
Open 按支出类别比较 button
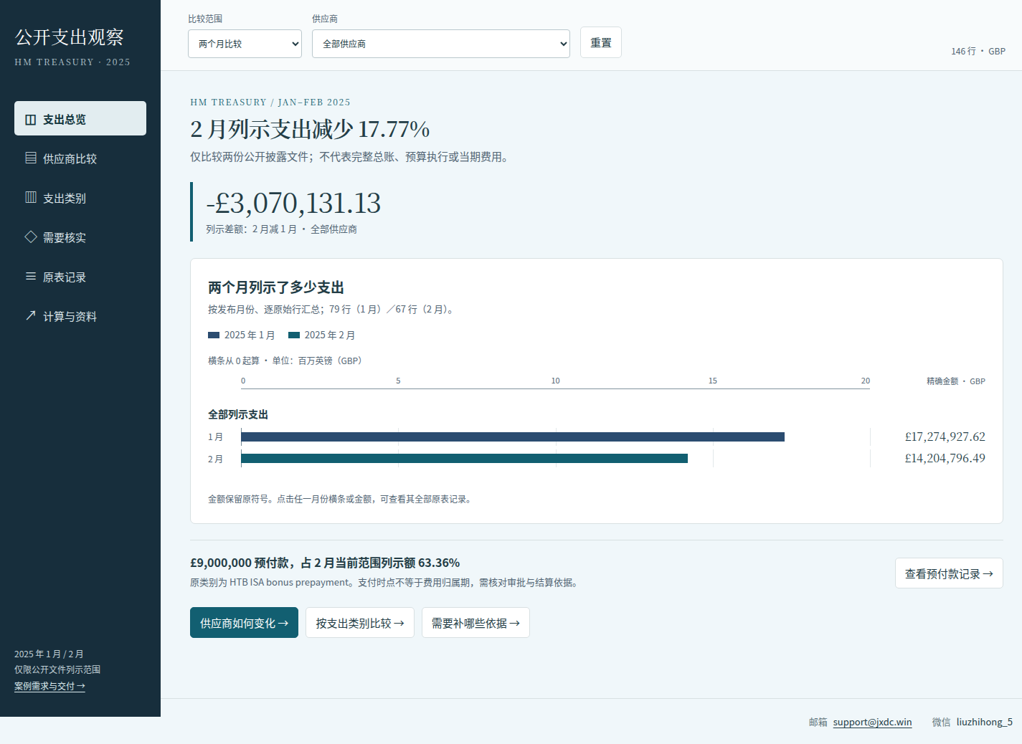click(x=360, y=623)
